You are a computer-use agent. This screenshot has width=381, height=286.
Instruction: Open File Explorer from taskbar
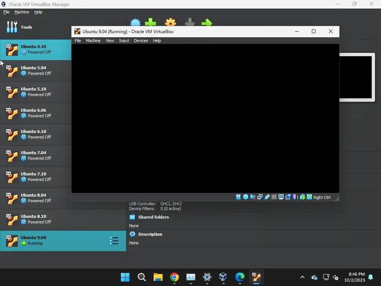click(x=158, y=277)
